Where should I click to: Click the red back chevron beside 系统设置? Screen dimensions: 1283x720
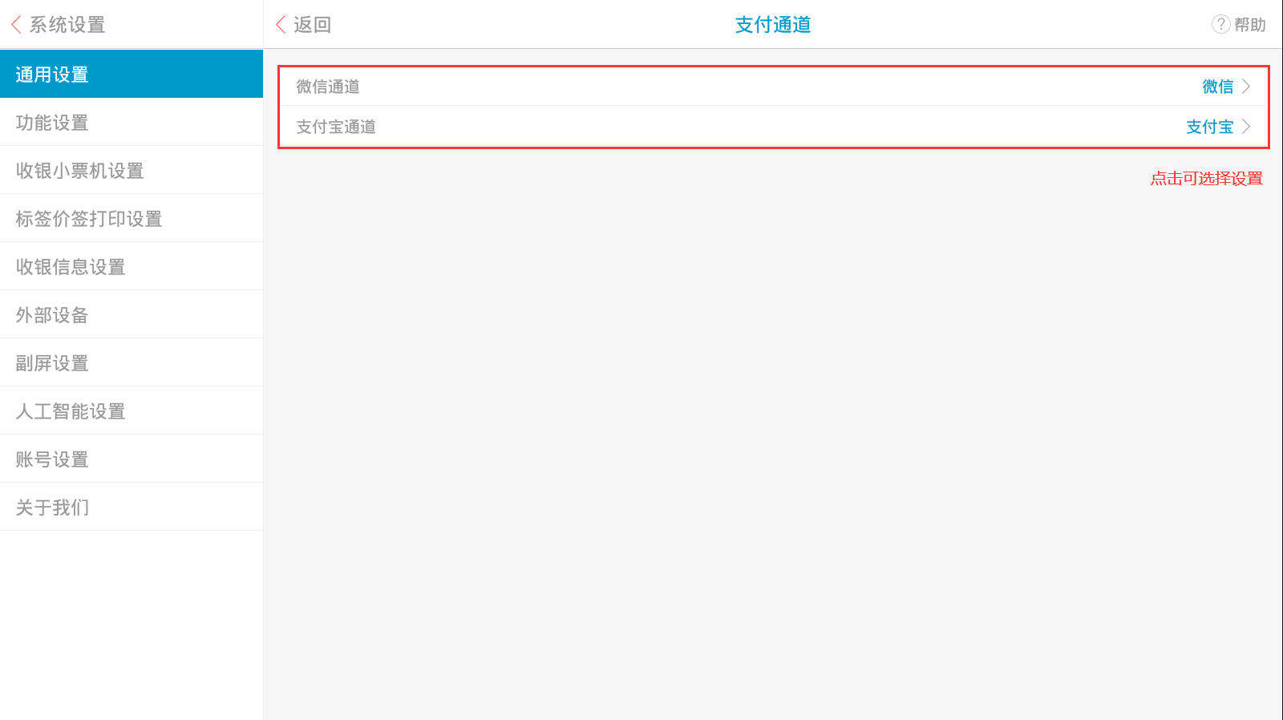click(x=16, y=25)
